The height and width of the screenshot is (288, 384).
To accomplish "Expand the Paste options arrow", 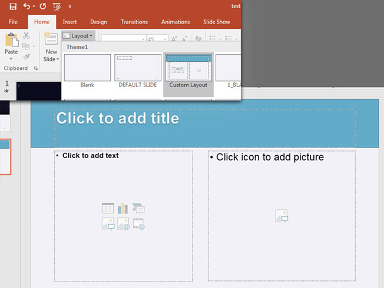I will point(11,58).
